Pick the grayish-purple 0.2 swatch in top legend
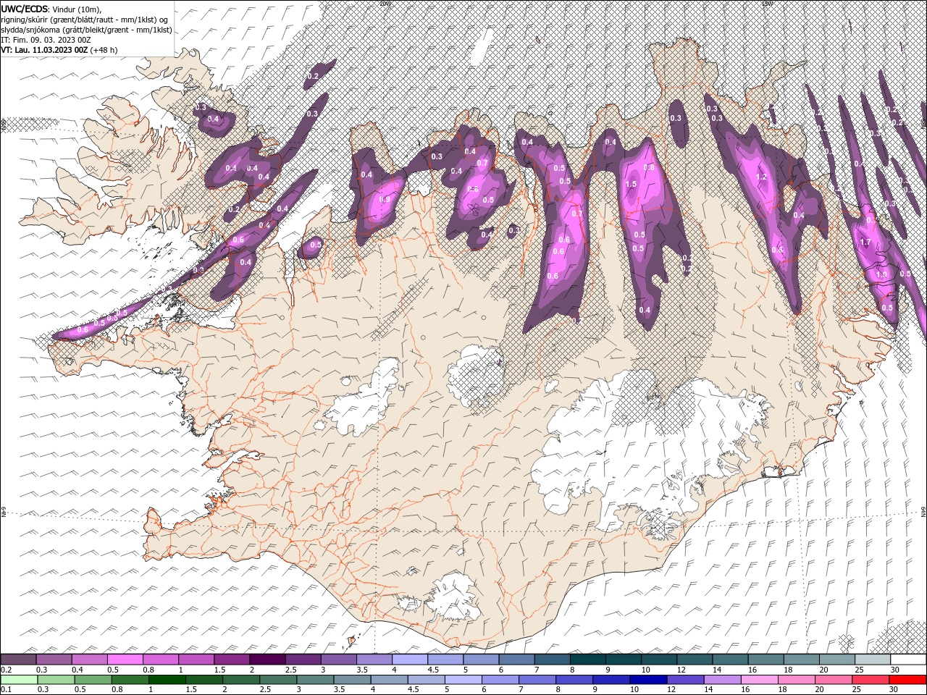This screenshot has height=695, width=927. (x=18, y=660)
